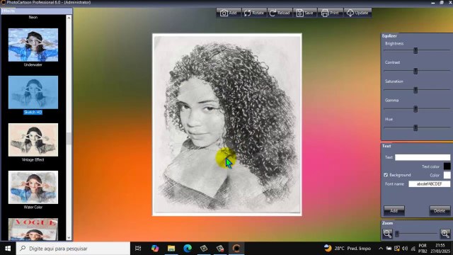Click the zoom out magnifier icon
Viewport: 453px width, 255px height.
tap(387, 234)
